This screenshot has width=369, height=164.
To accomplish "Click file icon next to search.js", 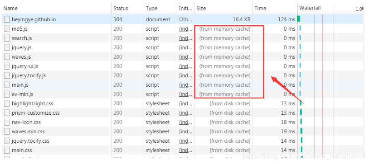I will point(7,38).
